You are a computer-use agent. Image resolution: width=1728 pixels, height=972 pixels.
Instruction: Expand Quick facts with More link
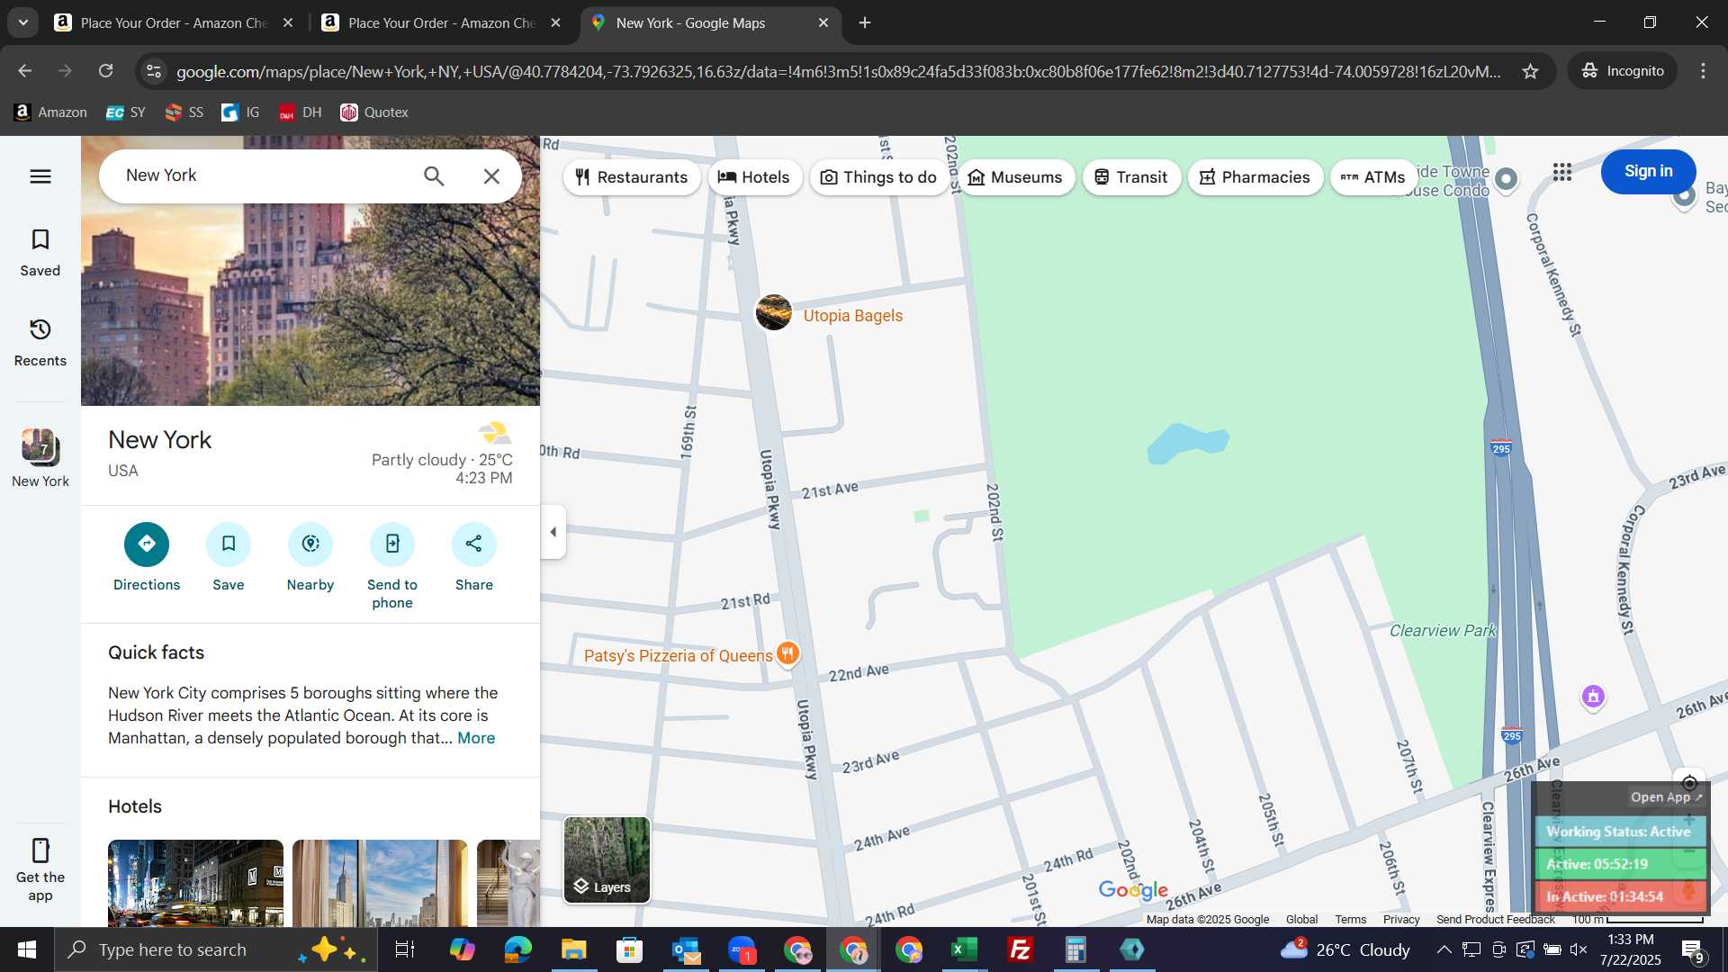coord(476,738)
